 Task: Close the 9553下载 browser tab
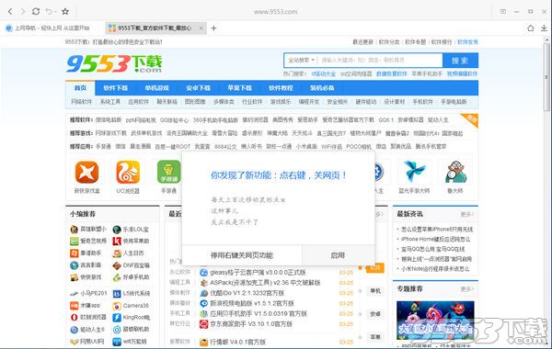201,28
